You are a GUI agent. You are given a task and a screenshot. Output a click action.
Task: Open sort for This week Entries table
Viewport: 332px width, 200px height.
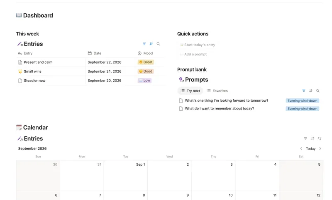coord(151,44)
